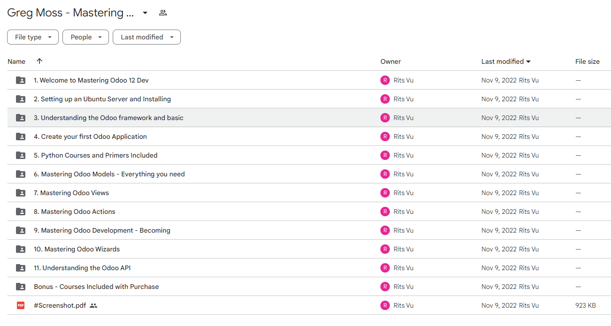
Task: Click the PDF icon for #Screenshot.pdf
Action: pos(21,305)
